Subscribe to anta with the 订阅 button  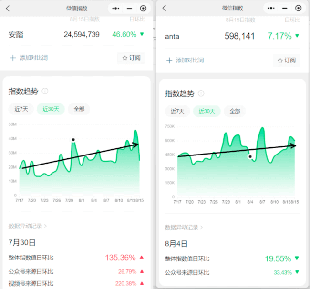(287, 60)
